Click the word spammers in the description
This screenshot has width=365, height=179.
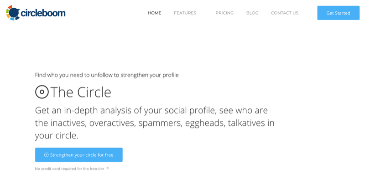click(x=160, y=123)
